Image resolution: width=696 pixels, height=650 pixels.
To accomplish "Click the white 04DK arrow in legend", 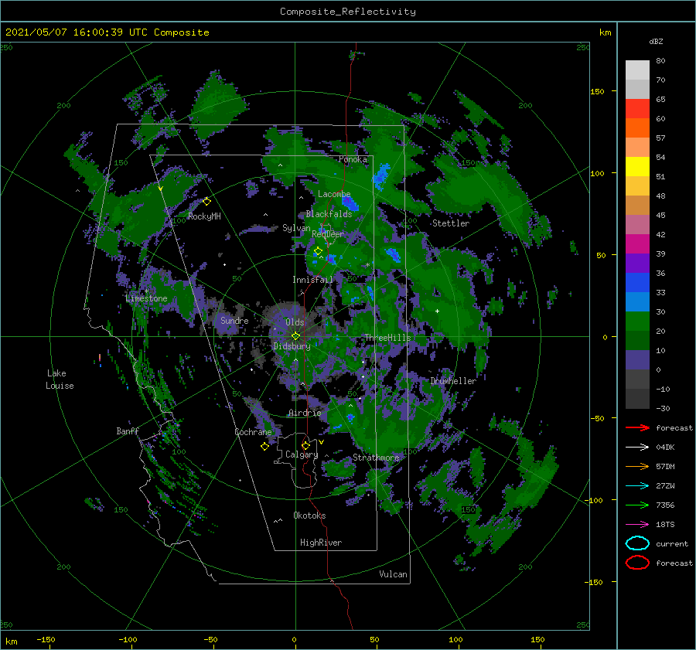I will (x=637, y=447).
